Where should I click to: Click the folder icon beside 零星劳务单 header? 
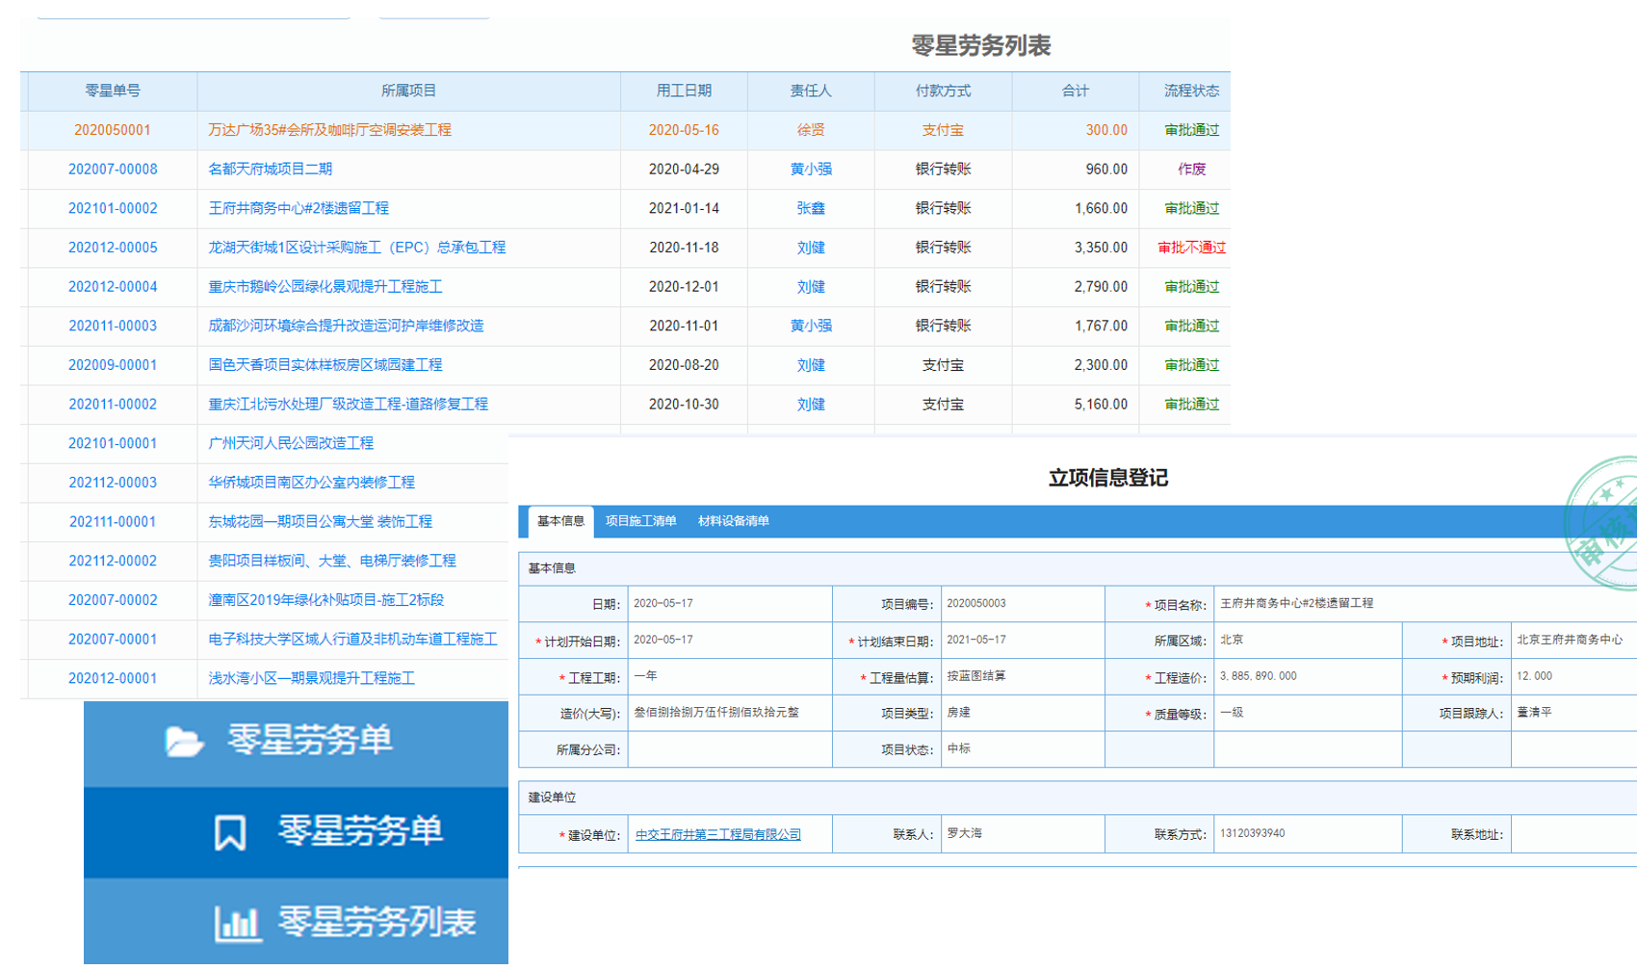(183, 741)
